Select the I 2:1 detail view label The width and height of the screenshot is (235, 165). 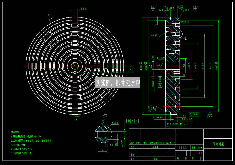105,115
